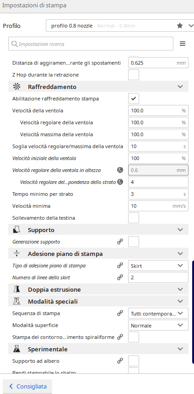Open the Modalità superficie Normale dropdown

(x=158, y=325)
